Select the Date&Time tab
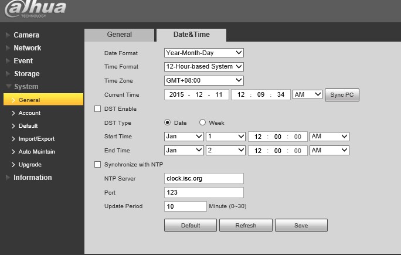This screenshot has width=401, height=255. pos(191,35)
